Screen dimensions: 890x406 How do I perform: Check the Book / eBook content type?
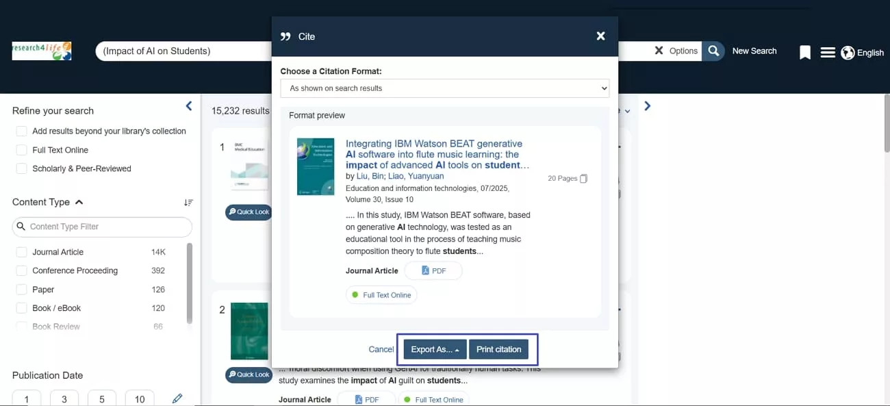22,308
